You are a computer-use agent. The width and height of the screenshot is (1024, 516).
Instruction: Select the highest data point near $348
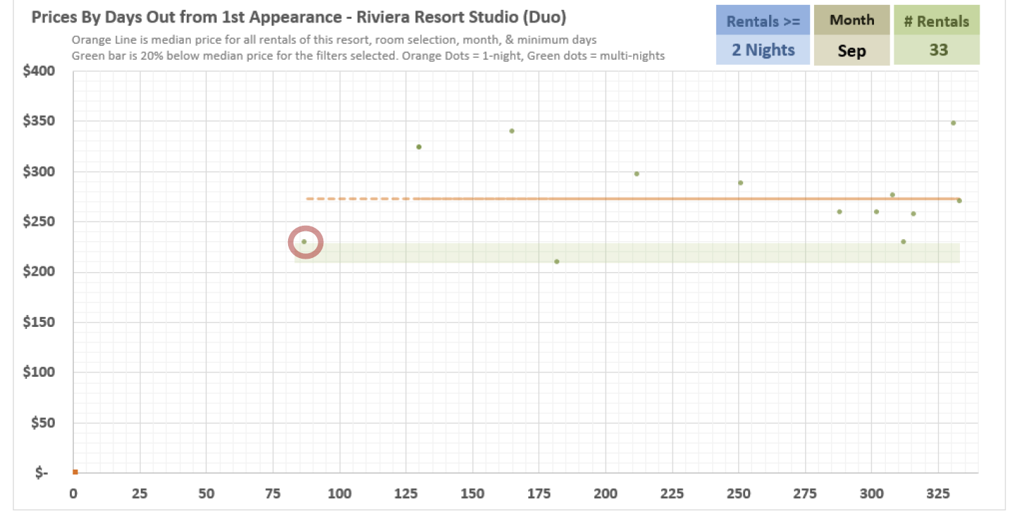[954, 123]
